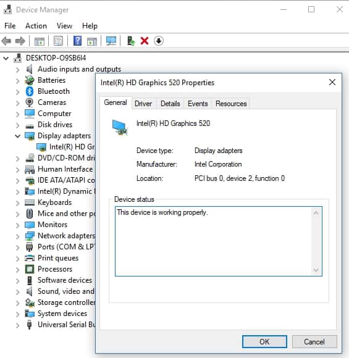Close the Intel HD Graphics Properties dialog

[x=332, y=82]
